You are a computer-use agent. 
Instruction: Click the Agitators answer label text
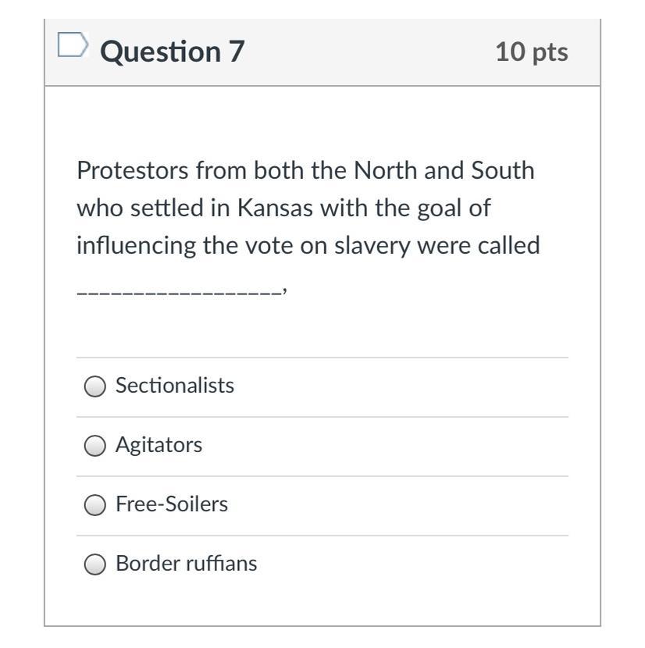pyautogui.click(x=159, y=445)
